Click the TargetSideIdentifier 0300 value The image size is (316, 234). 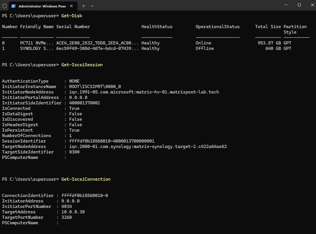pos(74,152)
